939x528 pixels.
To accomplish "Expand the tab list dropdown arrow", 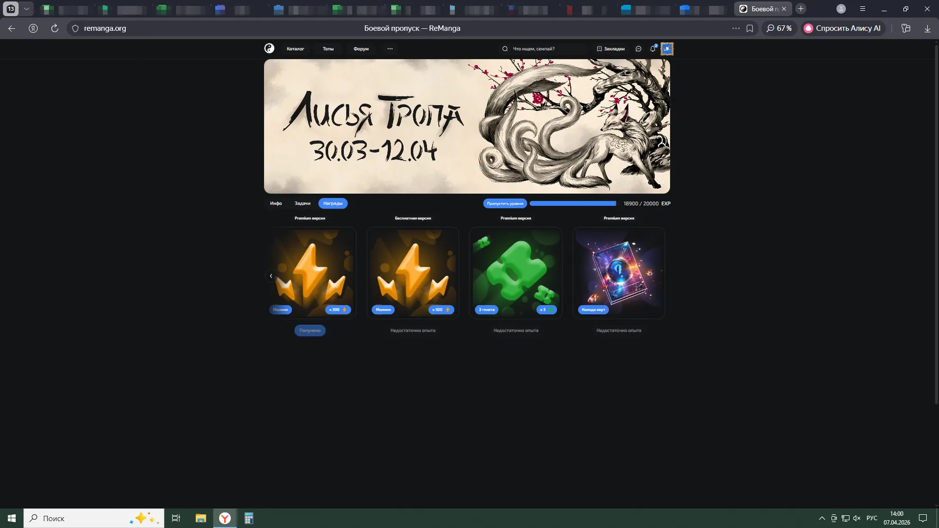I will point(26,9).
